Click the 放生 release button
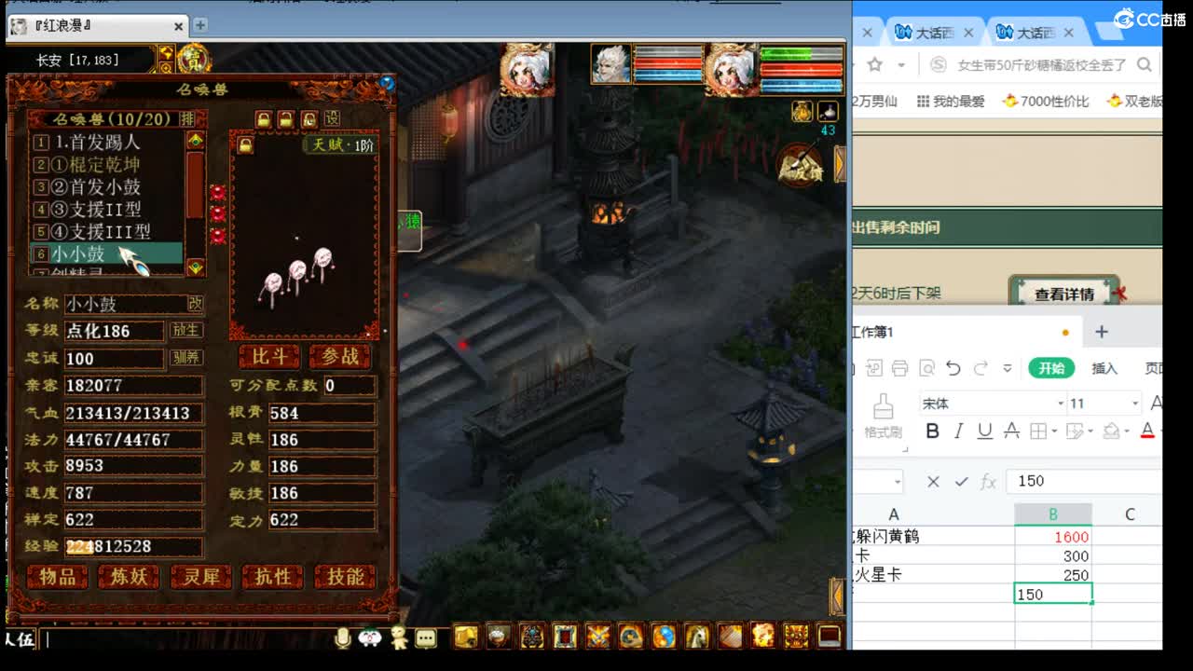 (x=186, y=330)
